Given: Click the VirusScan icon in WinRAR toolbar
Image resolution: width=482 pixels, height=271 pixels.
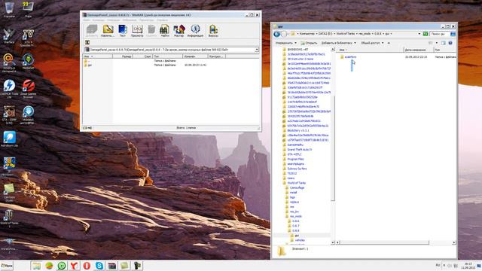Looking at the screenshot, I should click(x=213, y=31).
